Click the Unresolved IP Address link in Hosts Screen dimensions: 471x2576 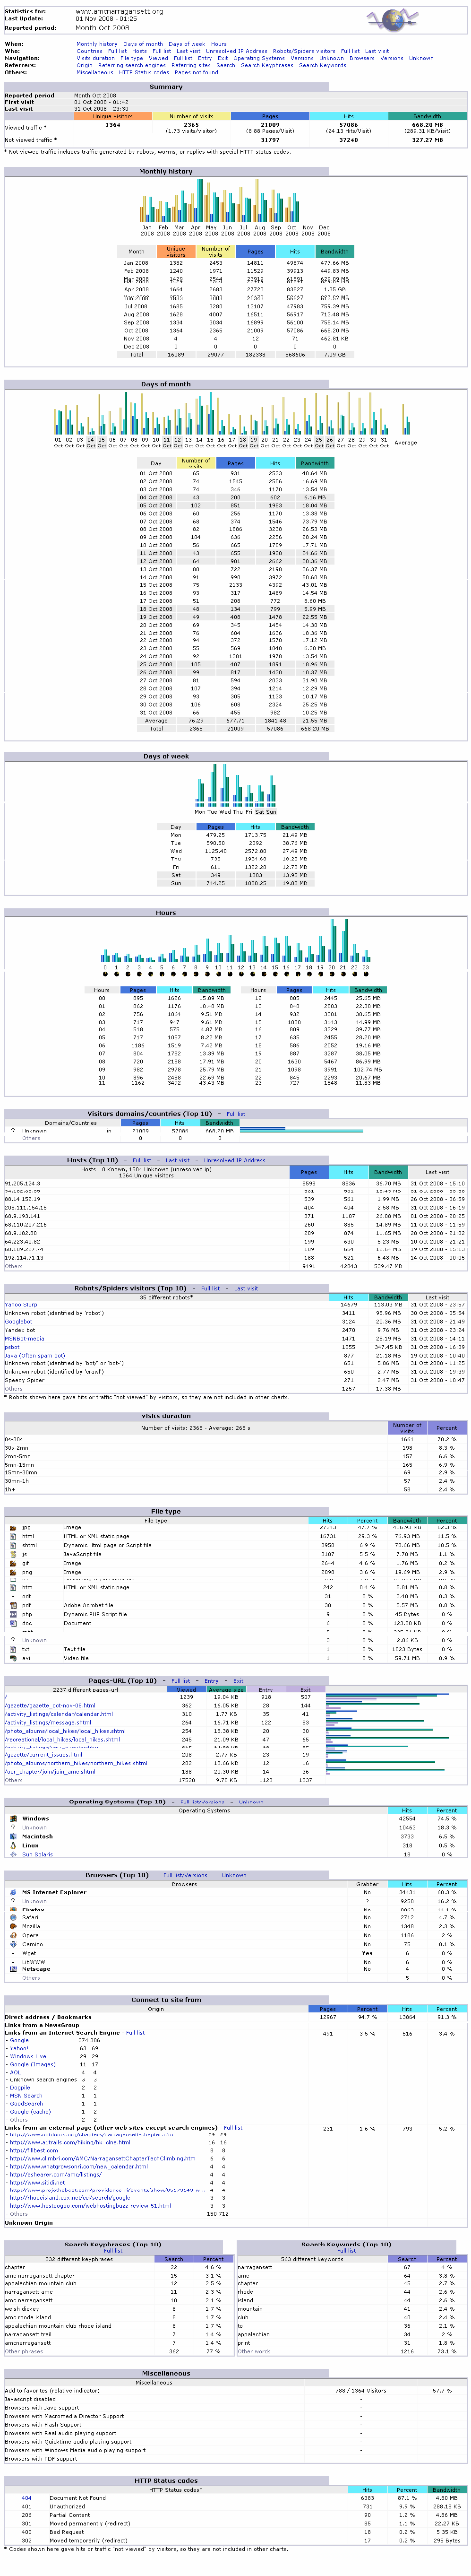(x=234, y=1160)
